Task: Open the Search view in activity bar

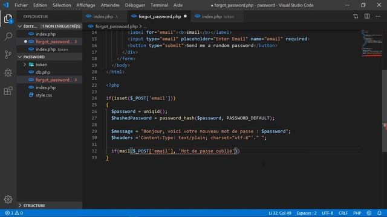Action: (x=8, y=36)
